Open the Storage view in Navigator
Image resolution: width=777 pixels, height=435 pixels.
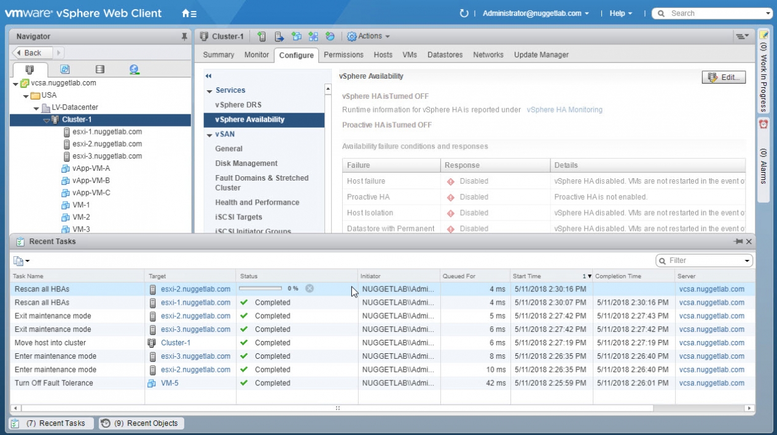tap(100, 69)
